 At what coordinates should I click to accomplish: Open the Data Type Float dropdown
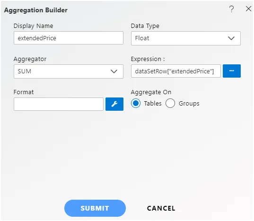point(186,38)
